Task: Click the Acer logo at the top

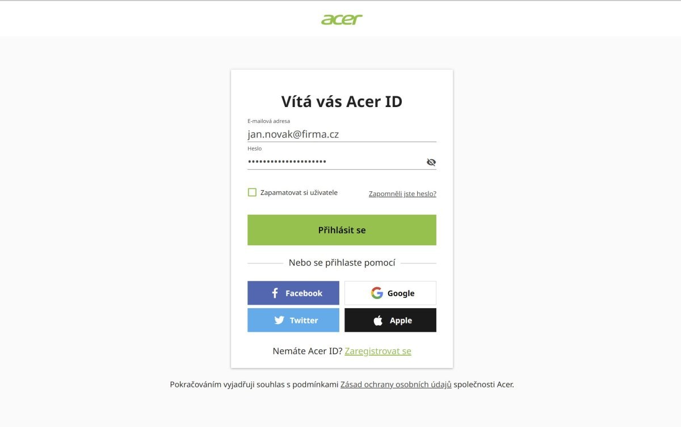Action: point(342,20)
